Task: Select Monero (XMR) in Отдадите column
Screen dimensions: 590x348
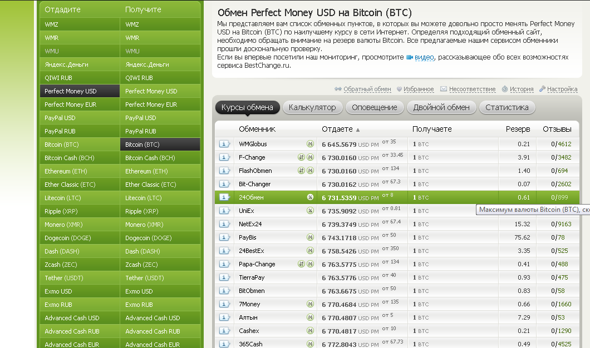Action: coord(80,225)
